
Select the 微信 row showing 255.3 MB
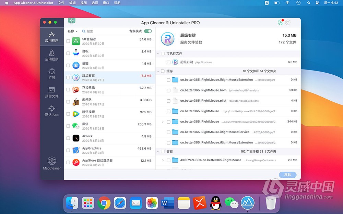[110, 126]
